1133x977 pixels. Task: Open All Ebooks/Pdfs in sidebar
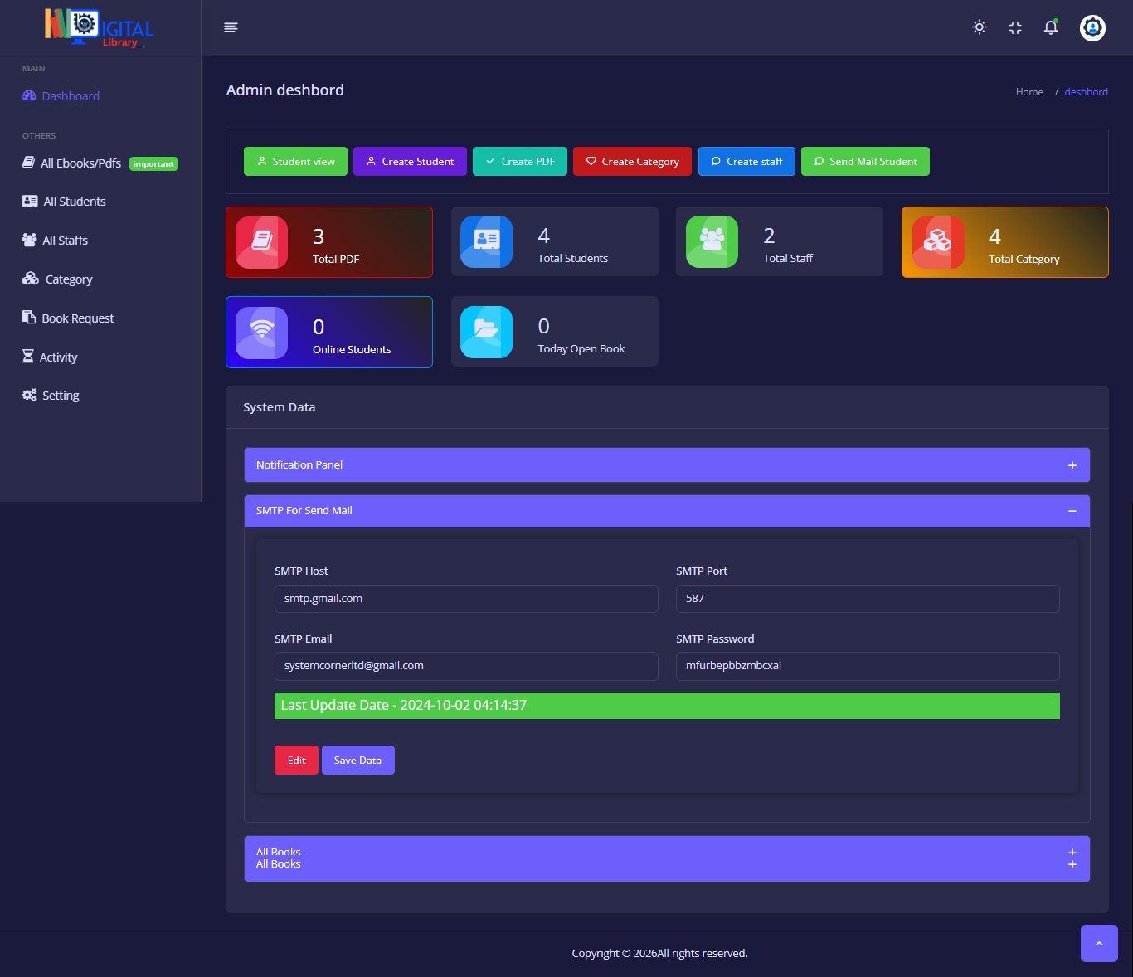point(100,163)
